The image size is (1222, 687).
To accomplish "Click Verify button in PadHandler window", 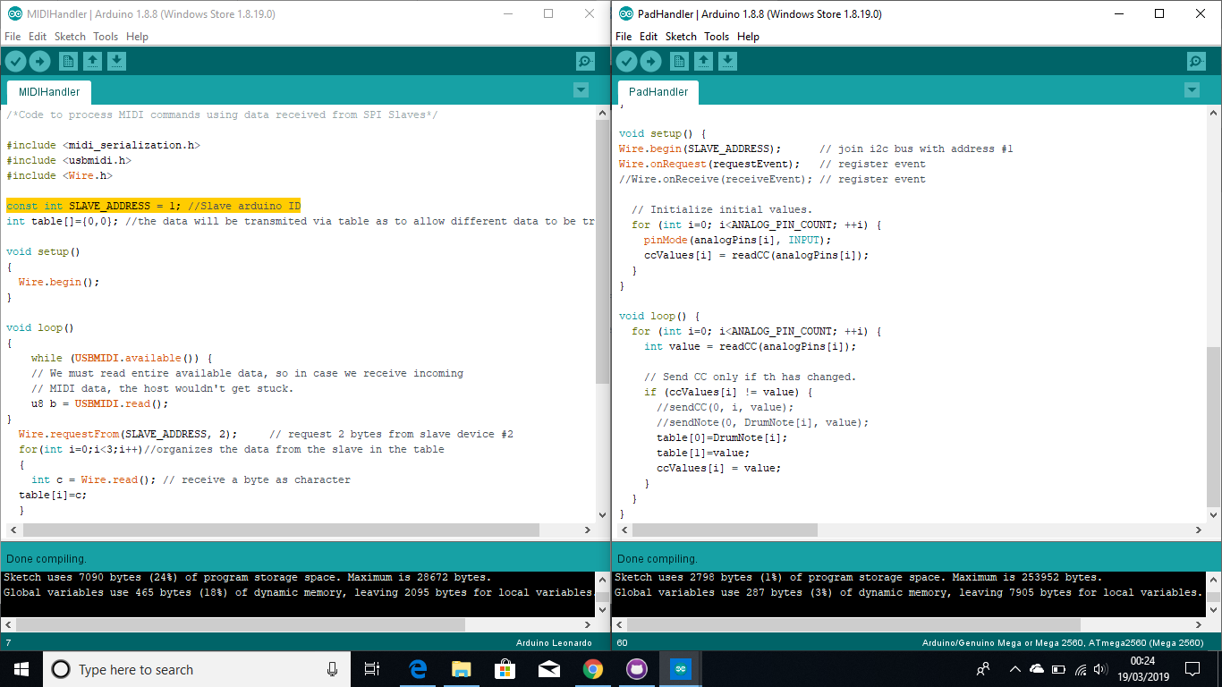I will (627, 61).
